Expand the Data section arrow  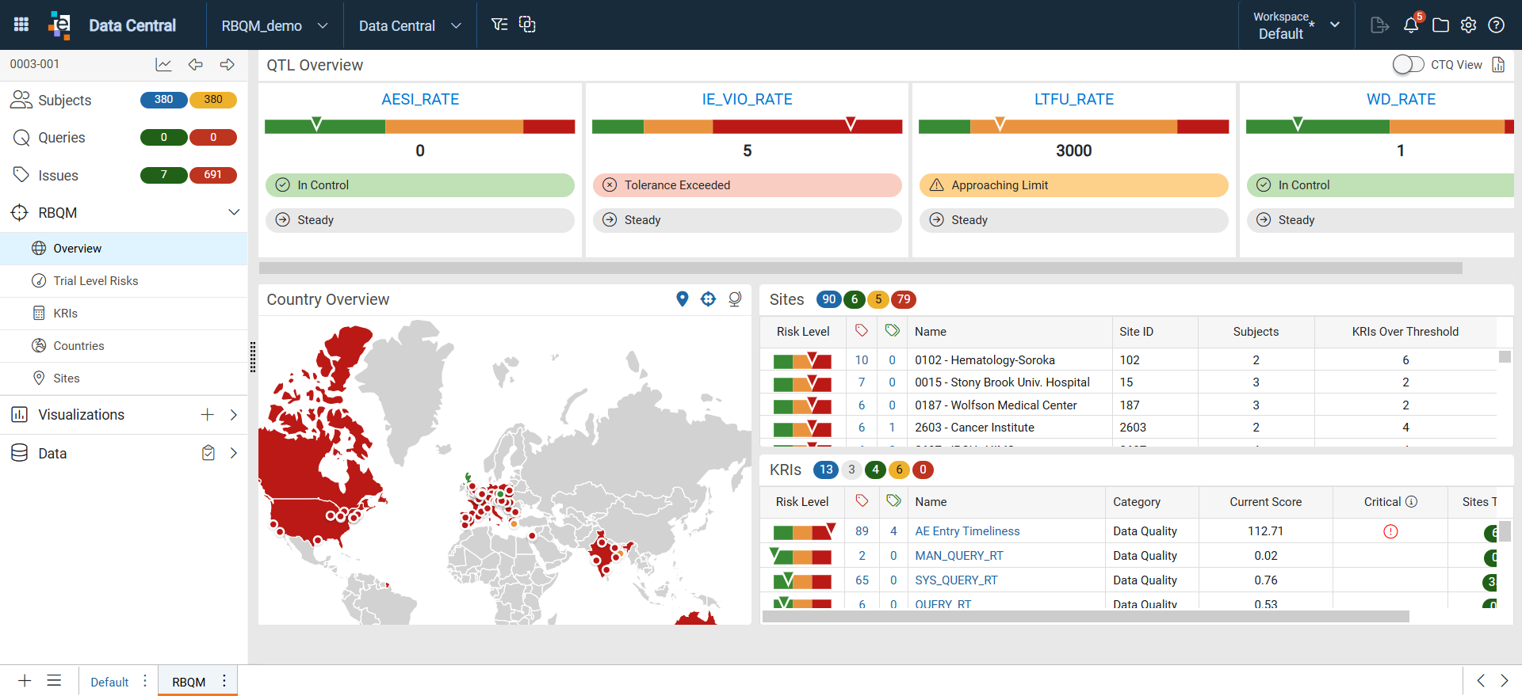[234, 453]
